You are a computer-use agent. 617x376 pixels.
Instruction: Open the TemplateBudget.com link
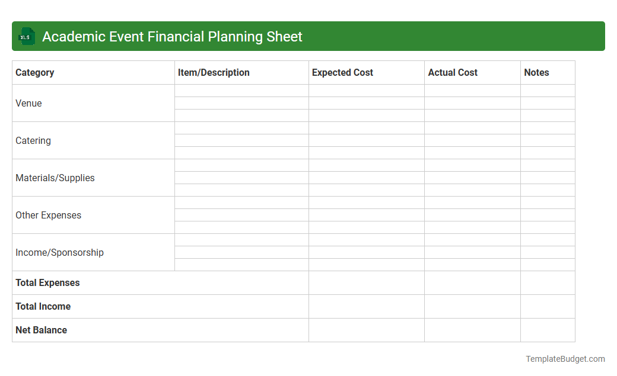click(x=564, y=358)
